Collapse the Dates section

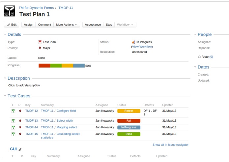(195, 67)
